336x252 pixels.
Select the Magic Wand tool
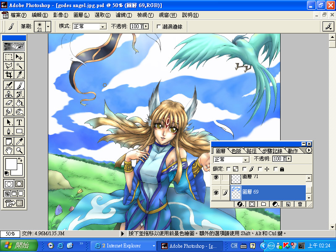19,66
